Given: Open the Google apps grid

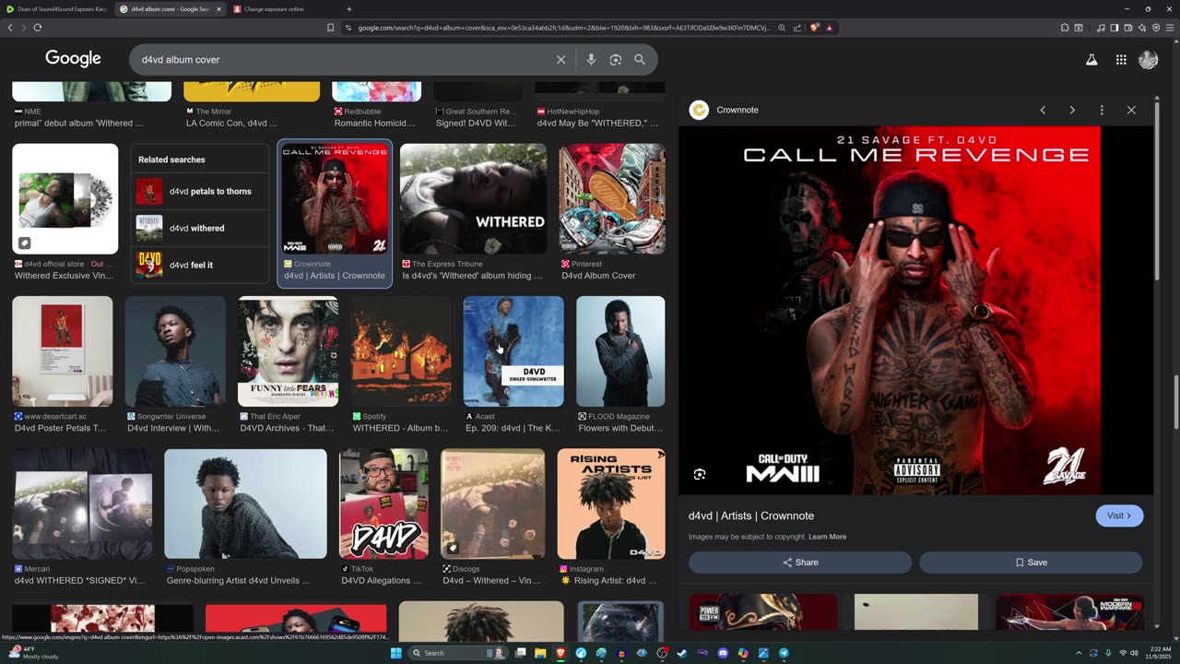Looking at the screenshot, I should 1121,60.
